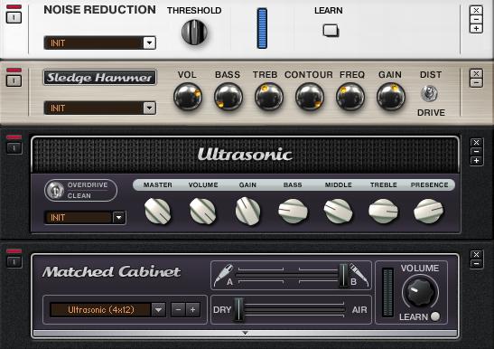Viewport: 494px width, 349px height.
Task: Click the Matched Cabinet VOLUME knob
Action: click(420, 292)
